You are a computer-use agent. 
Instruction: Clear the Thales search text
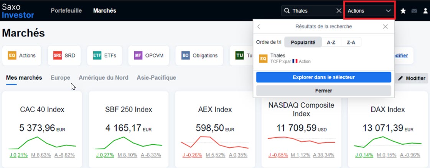339,11
